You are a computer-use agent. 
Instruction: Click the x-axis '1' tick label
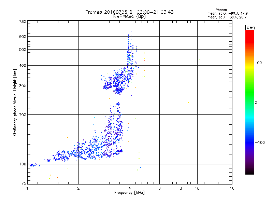27,188
